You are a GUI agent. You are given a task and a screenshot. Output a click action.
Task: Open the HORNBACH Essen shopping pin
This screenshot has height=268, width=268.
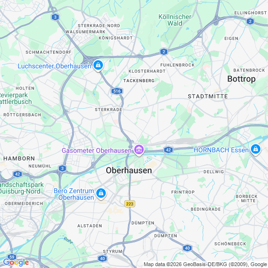(256, 149)
